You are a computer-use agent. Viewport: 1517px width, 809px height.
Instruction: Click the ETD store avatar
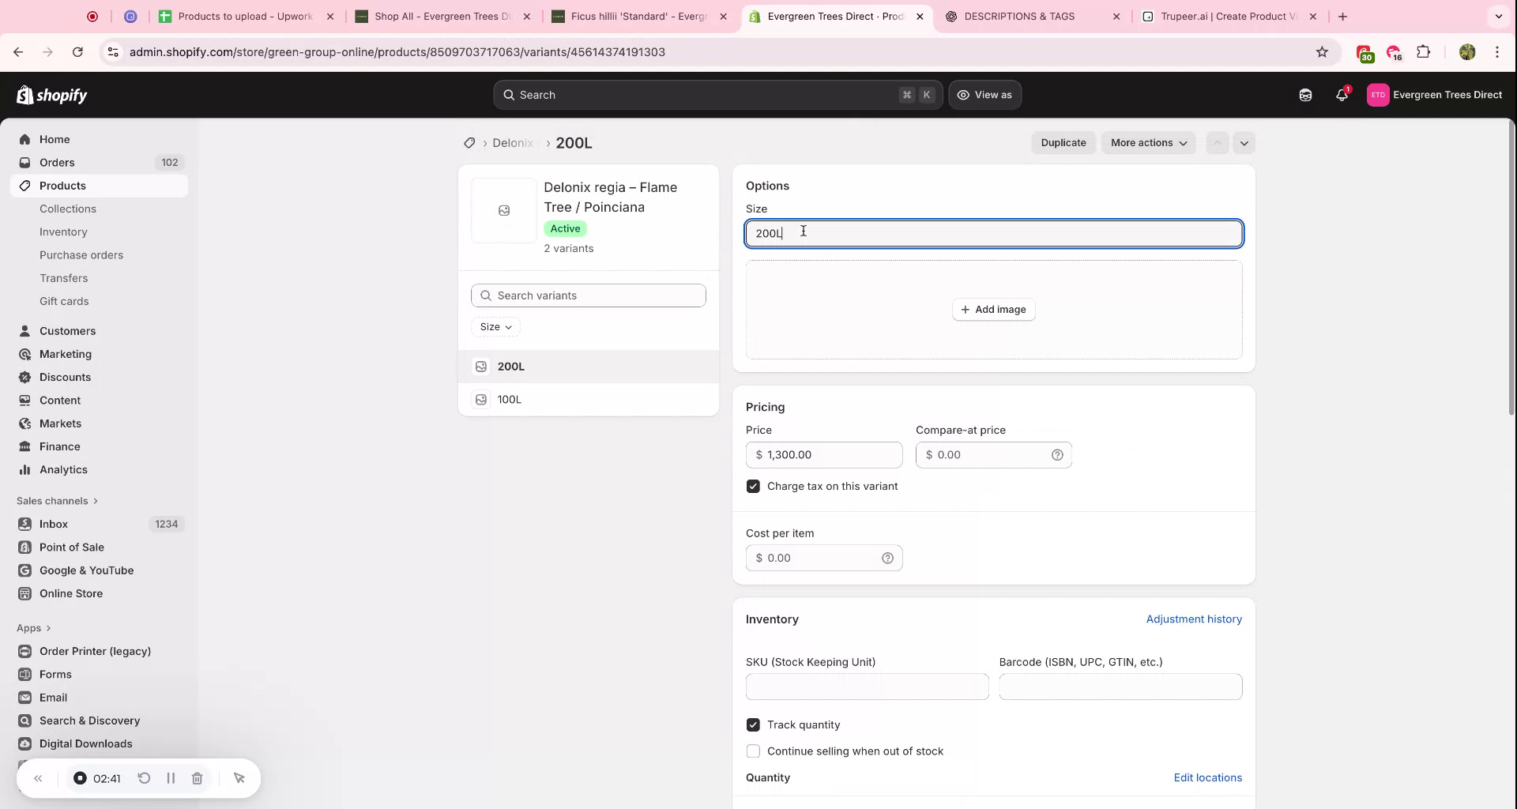pyautogui.click(x=1378, y=95)
